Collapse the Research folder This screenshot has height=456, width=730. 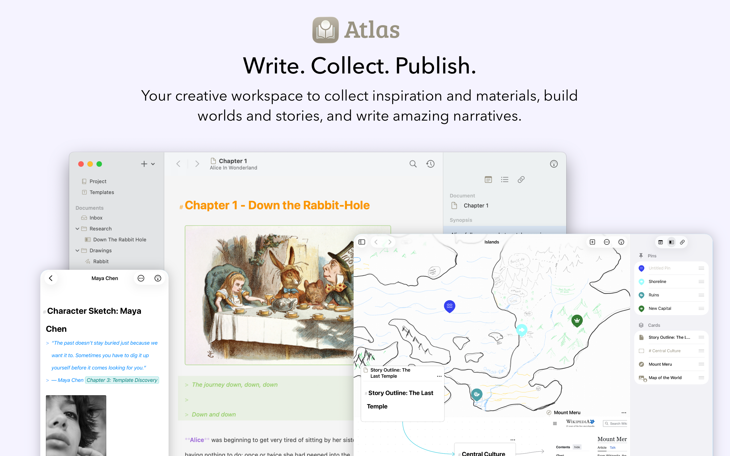click(78, 229)
